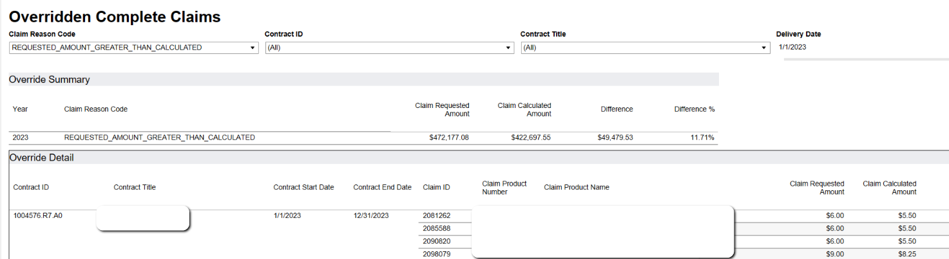Click the Delivery Date value 1/1/2023

[x=792, y=47]
